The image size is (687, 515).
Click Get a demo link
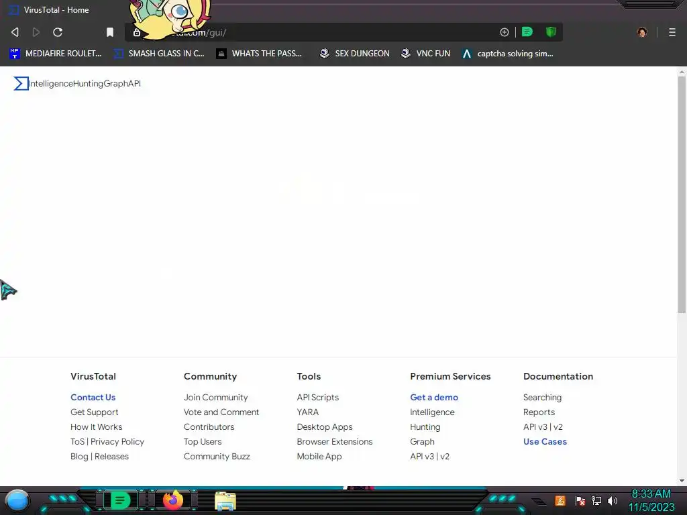click(434, 397)
